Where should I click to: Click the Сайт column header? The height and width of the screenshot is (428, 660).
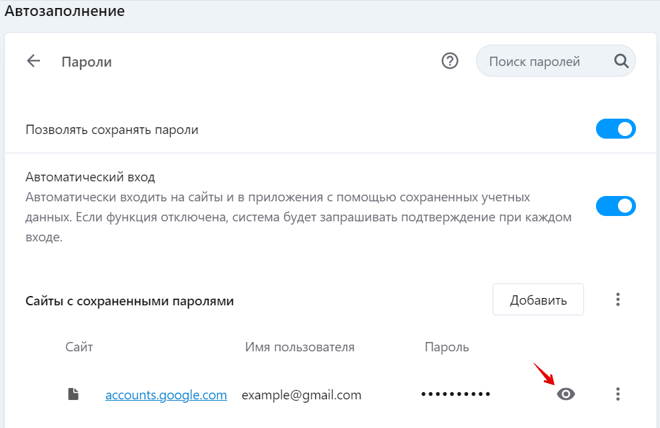point(79,347)
